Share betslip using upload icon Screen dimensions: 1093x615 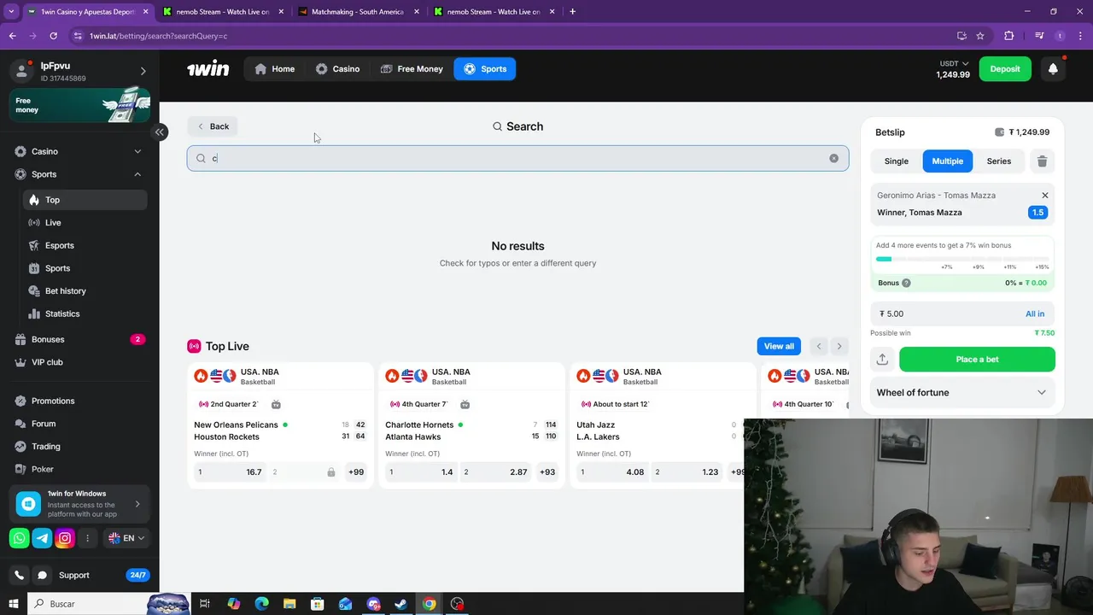coord(882,360)
